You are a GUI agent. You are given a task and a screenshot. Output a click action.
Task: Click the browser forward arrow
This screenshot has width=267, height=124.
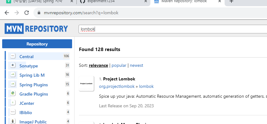pos(17,13)
